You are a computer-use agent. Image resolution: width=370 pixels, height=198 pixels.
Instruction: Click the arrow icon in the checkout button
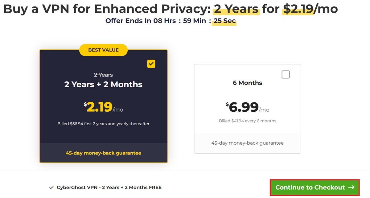(351, 188)
